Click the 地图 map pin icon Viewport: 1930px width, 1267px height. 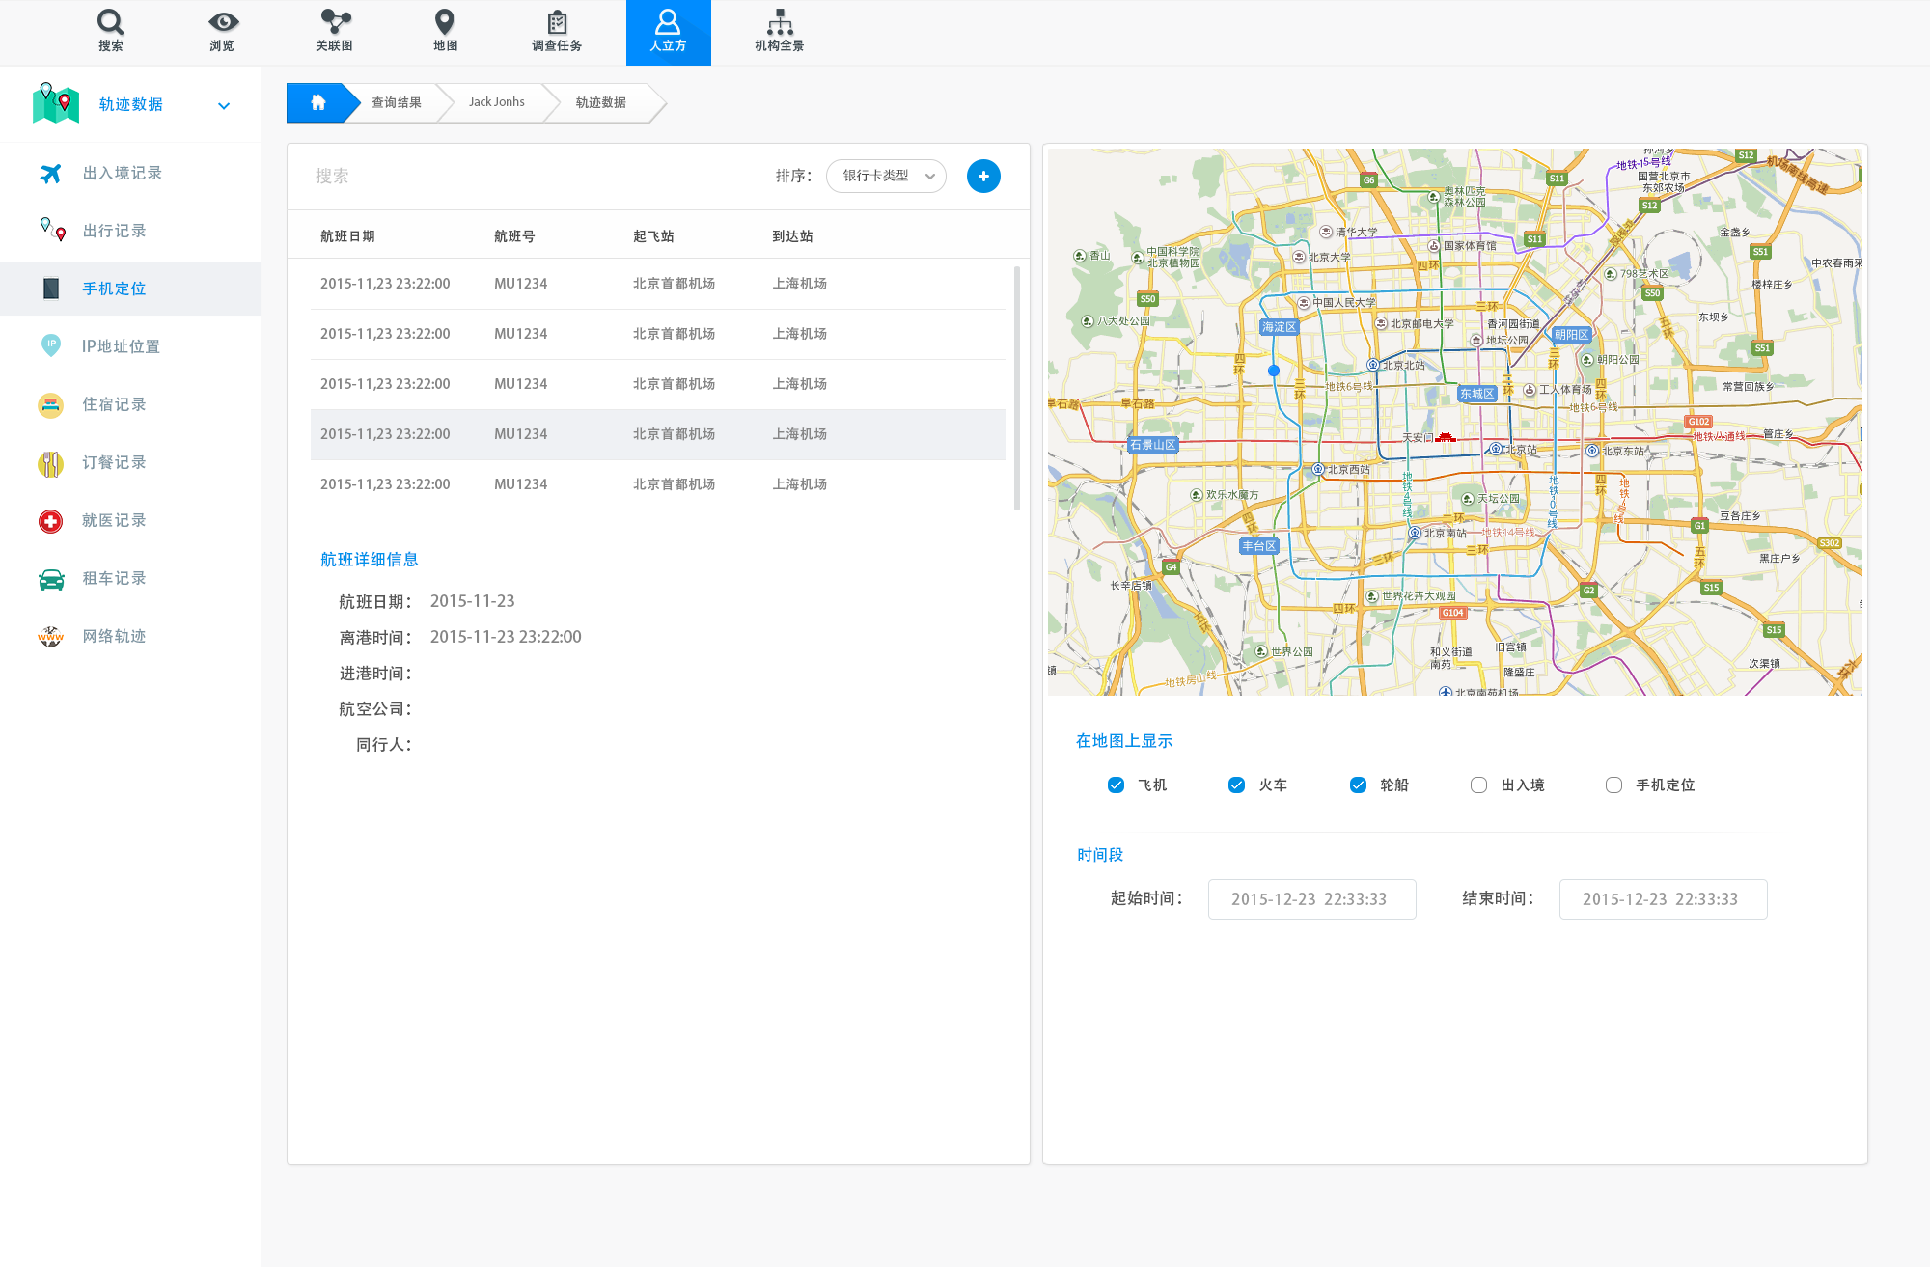click(444, 23)
